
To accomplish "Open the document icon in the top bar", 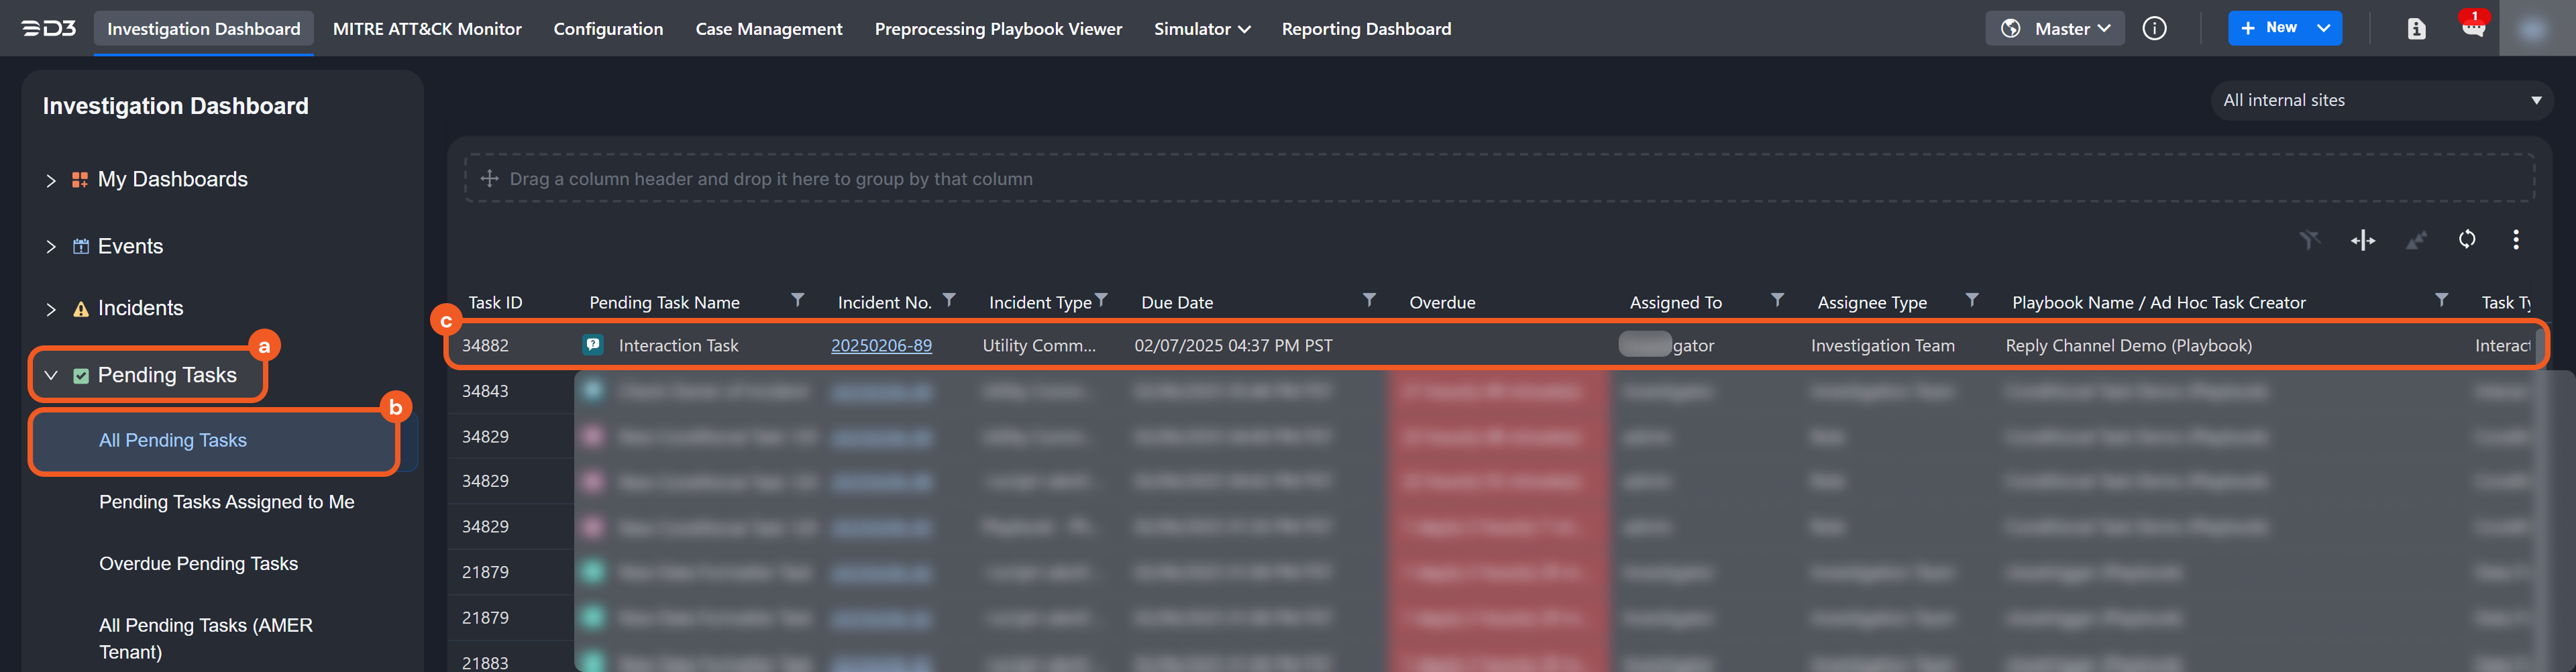I will [x=2416, y=29].
